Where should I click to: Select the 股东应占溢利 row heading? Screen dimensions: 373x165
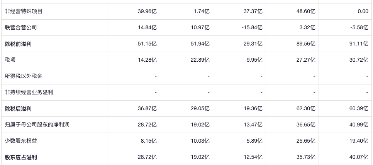[x=21, y=157]
